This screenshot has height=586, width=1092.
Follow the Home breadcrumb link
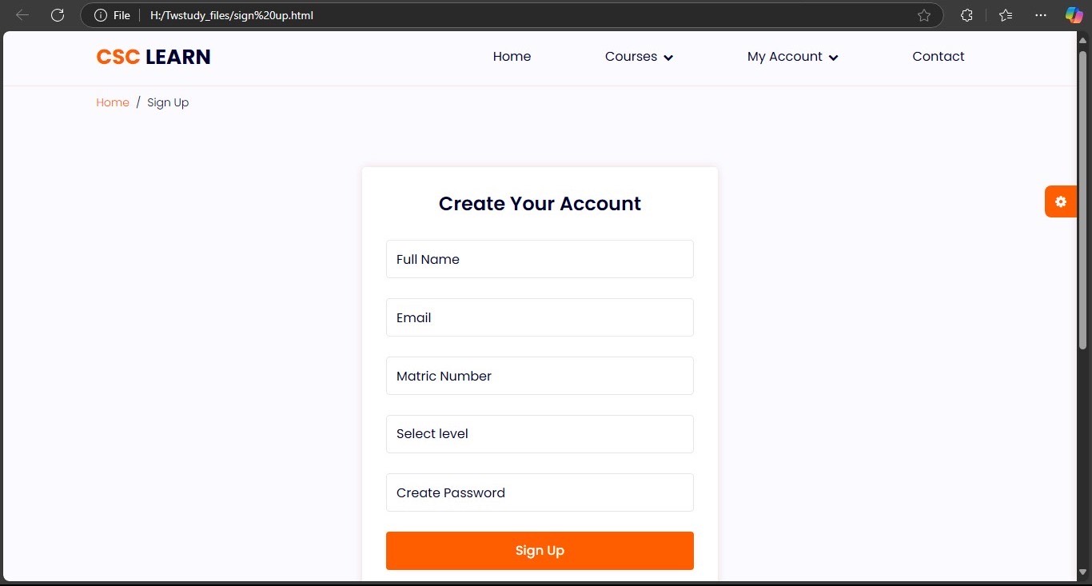click(x=113, y=102)
